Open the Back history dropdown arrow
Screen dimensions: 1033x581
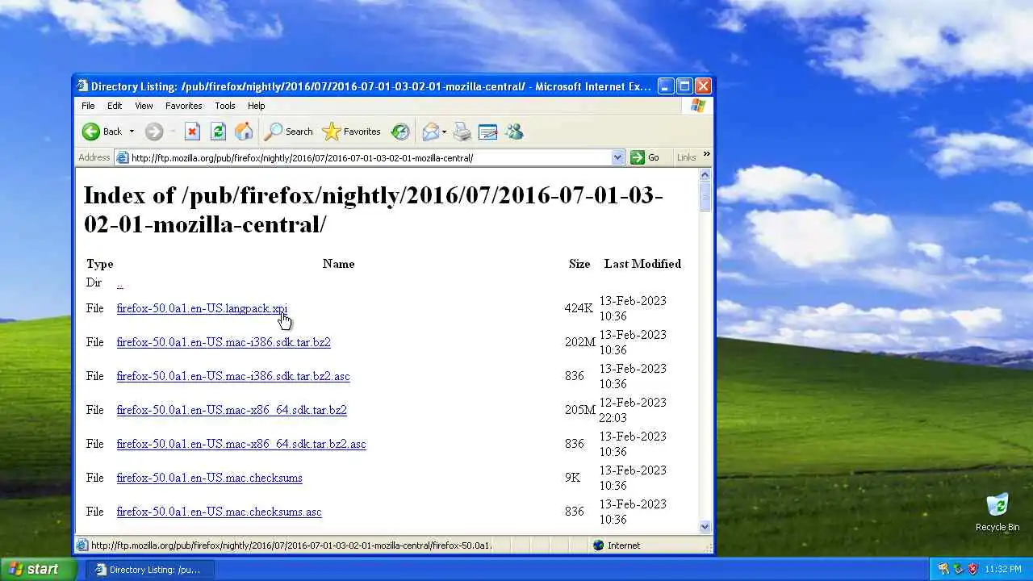132,132
